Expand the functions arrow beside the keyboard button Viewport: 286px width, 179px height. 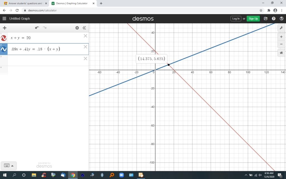(x=12, y=166)
